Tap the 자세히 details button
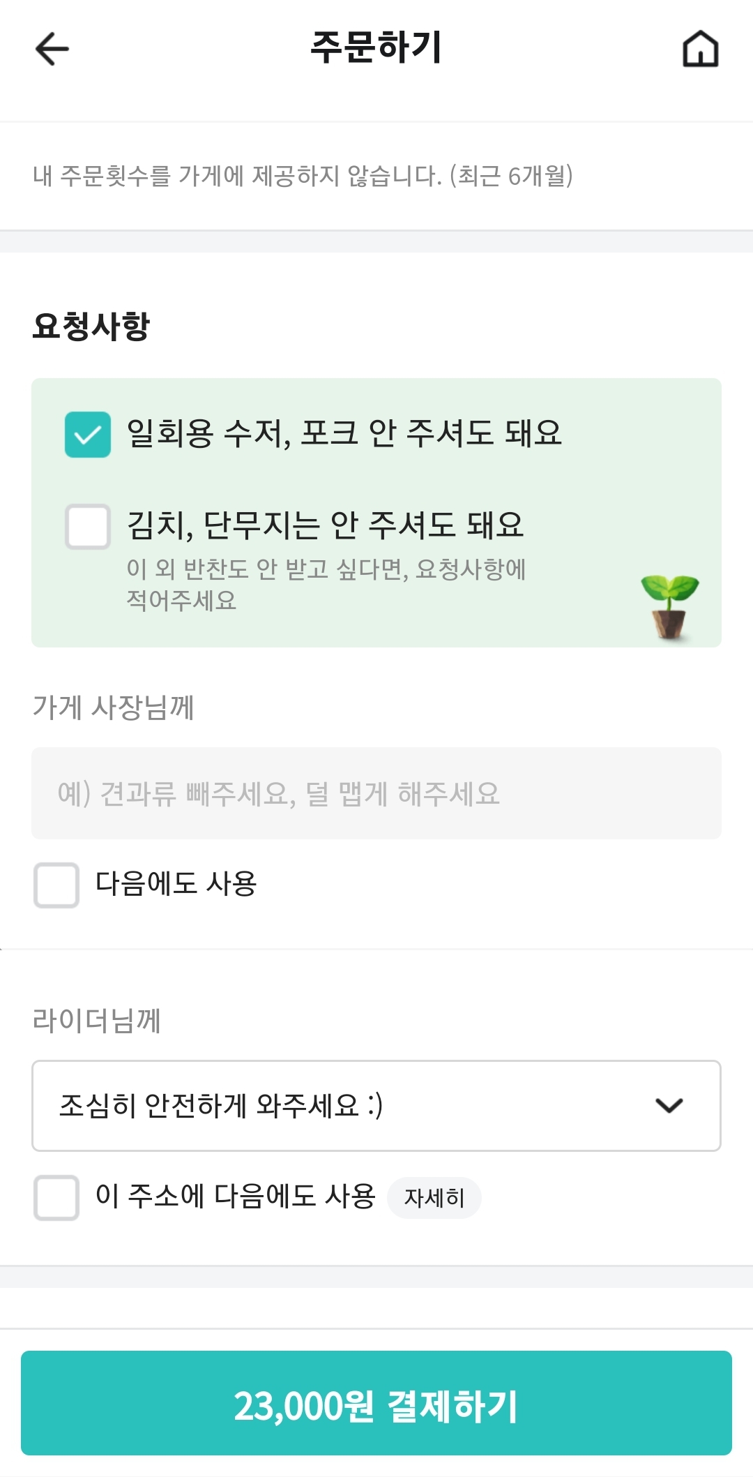 [434, 1198]
